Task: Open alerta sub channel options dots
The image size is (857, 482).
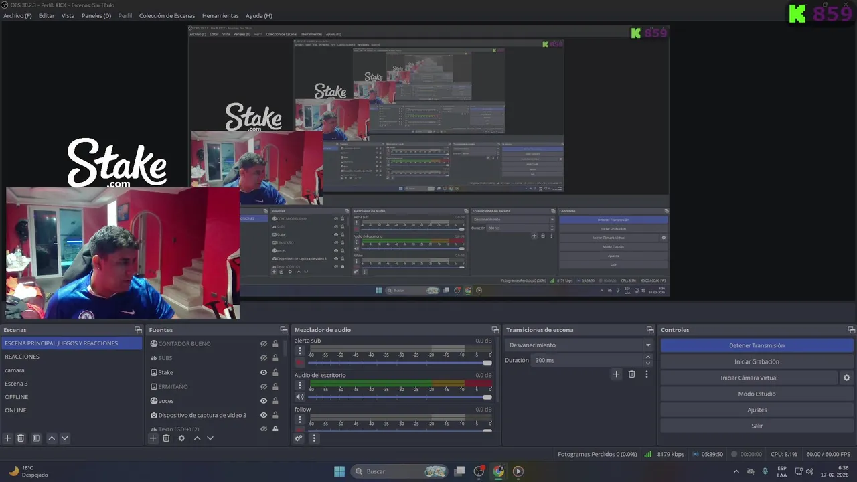Action: 300,351
